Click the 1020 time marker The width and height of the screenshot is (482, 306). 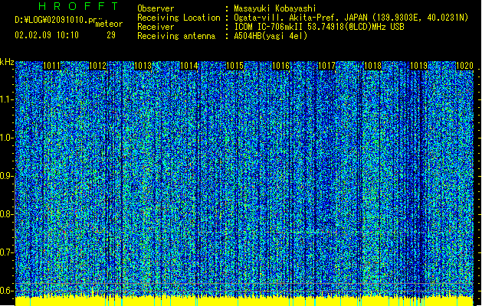point(464,66)
